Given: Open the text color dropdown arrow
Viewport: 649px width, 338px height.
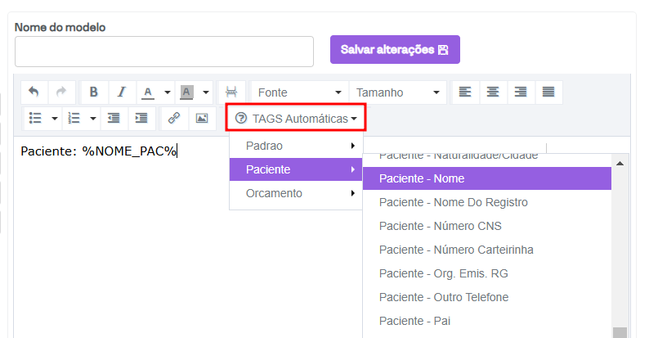Looking at the screenshot, I should tap(167, 92).
